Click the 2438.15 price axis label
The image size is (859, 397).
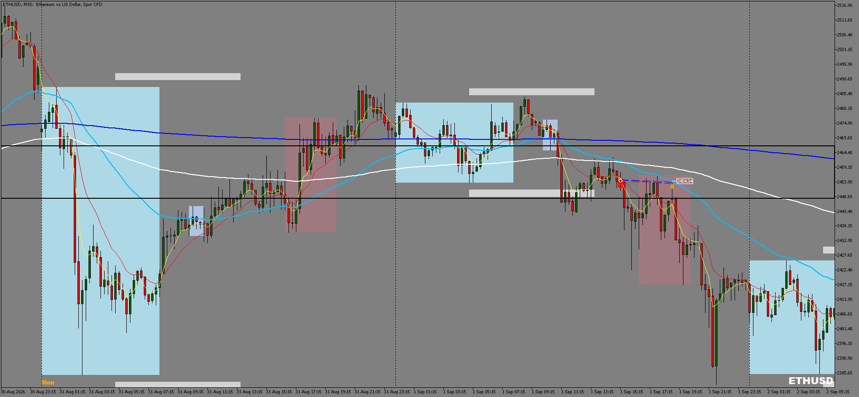point(845,226)
